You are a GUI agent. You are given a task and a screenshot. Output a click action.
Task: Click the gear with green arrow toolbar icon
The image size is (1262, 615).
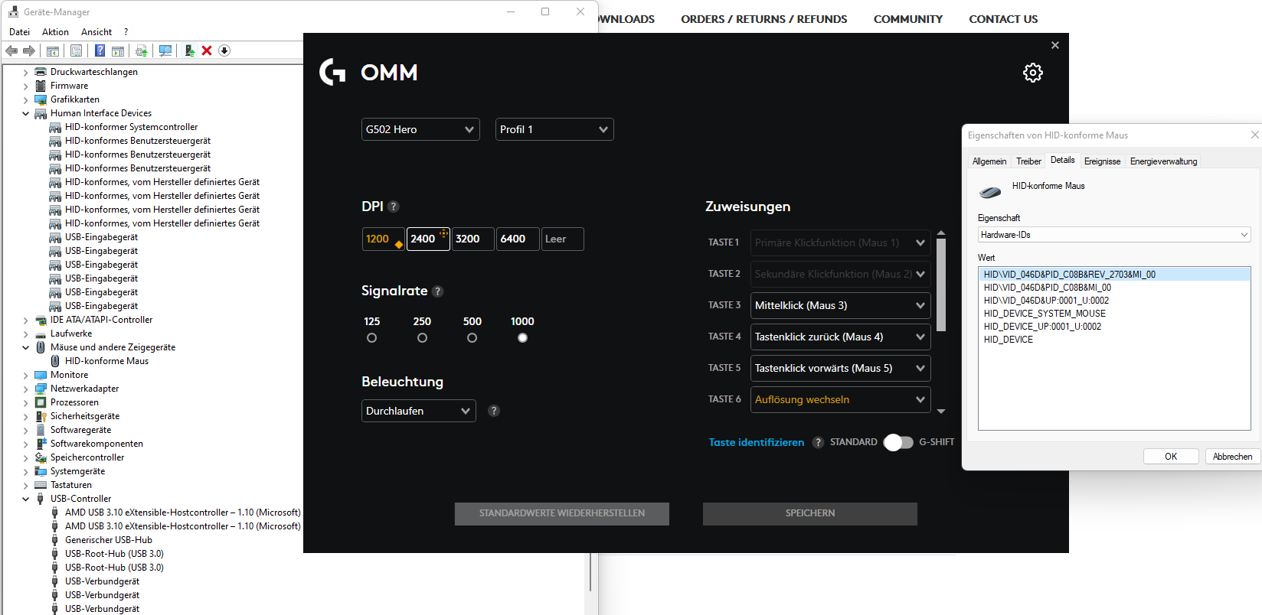coord(141,51)
